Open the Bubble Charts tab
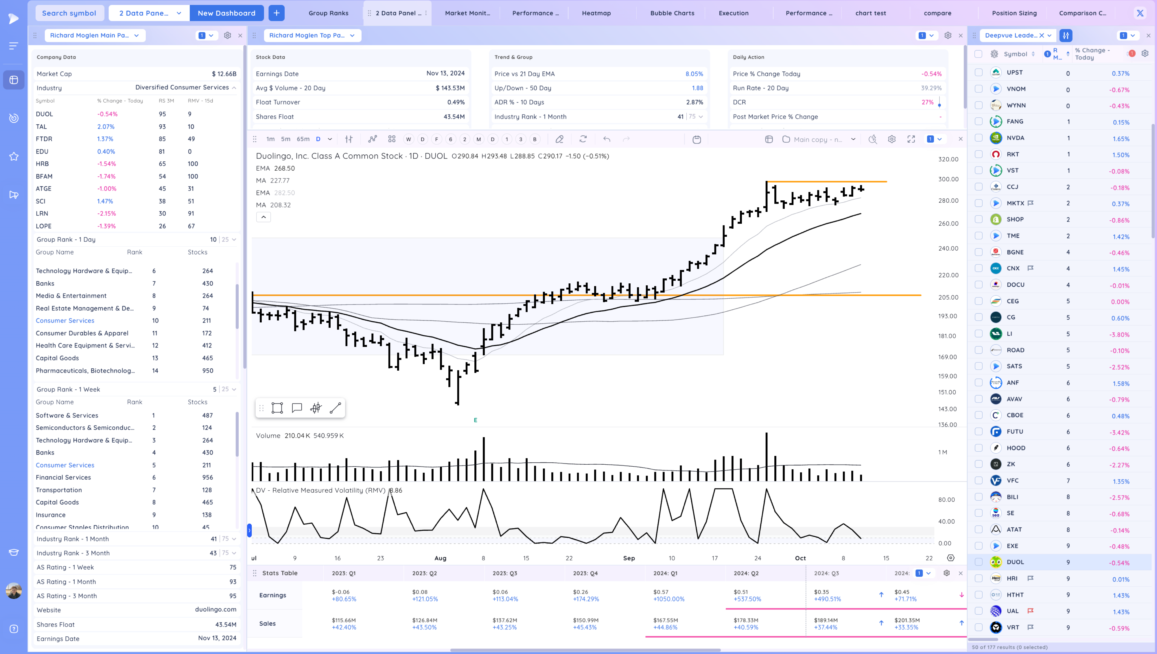This screenshot has width=1157, height=654. [672, 13]
